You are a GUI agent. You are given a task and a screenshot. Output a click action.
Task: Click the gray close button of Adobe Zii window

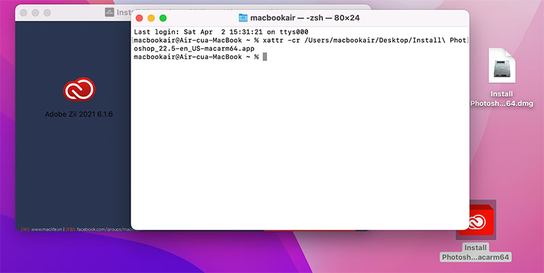click(x=24, y=12)
